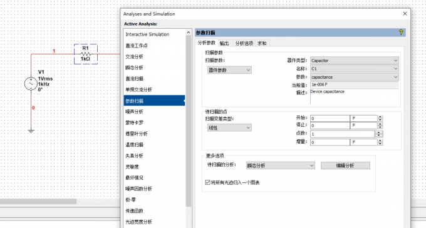The image size is (426, 228).
Task: Select AC voltage source V1 symbol
Action: click(x=31, y=84)
